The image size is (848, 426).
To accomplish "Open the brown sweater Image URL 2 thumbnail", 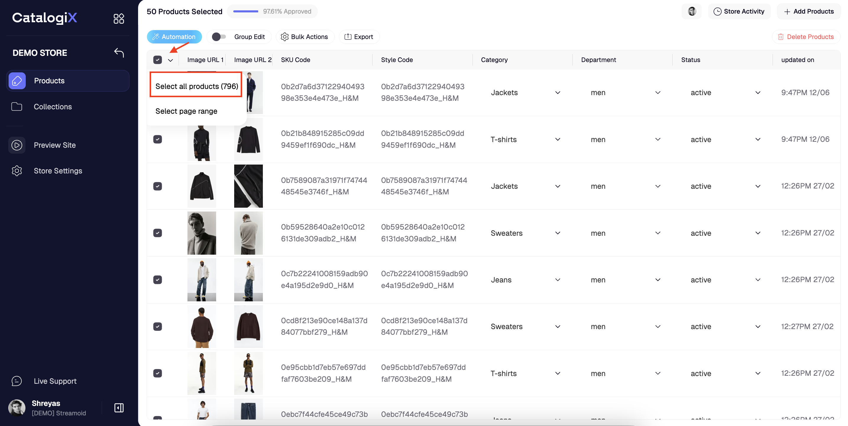I will pyautogui.click(x=248, y=326).
